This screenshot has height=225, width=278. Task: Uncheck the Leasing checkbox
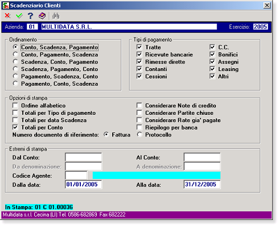(x=212, y=69)
